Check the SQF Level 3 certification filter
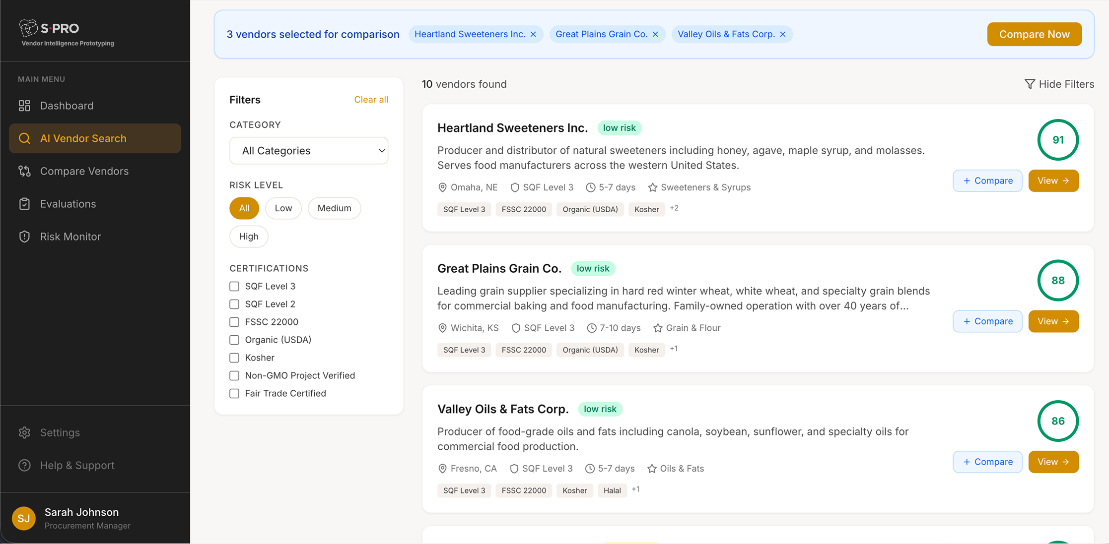This screenshot has width=1109, height=544. pos(234,286)
